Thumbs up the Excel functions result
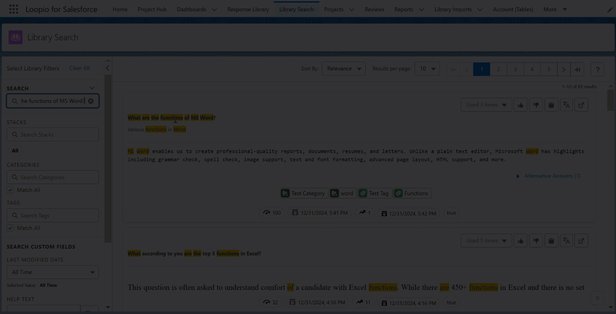This screenshot has width=616, height=314. (520, 241)
